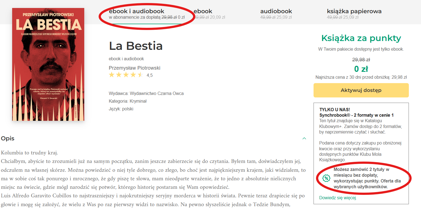Click the 4,5 rating value
Screen dimensions: 421x210
[x=149, y=75]
